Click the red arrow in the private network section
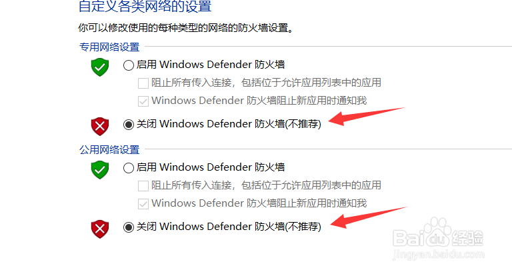This screenshot has width=512, height=272. click(367, 116)
